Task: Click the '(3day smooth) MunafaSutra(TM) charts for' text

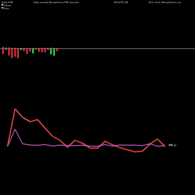Action: click(56, 2)
